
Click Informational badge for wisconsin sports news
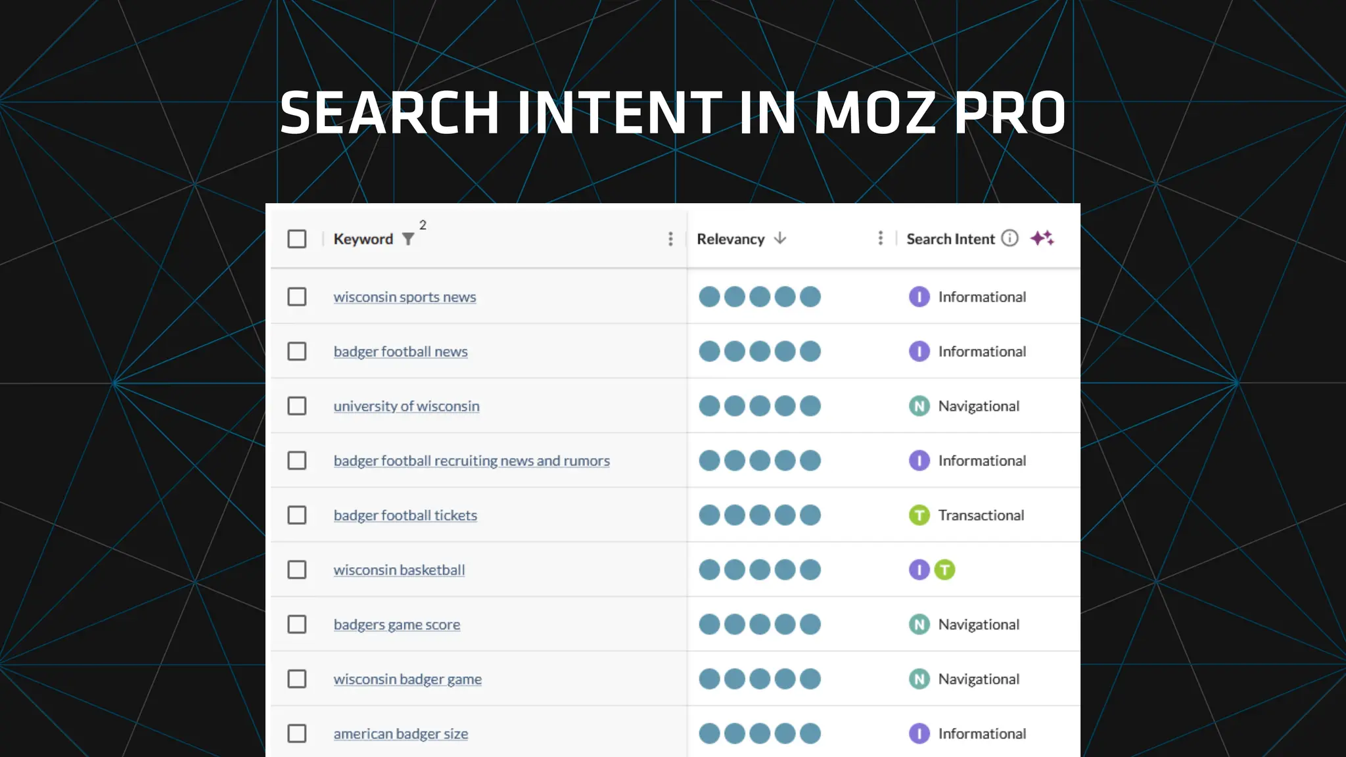(x=919, y=297)
